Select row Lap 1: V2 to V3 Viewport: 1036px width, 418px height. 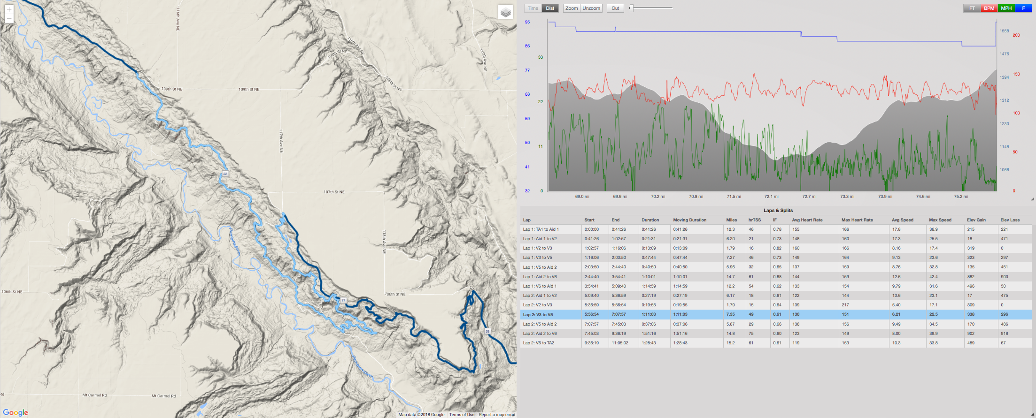(x=776, y=248)
